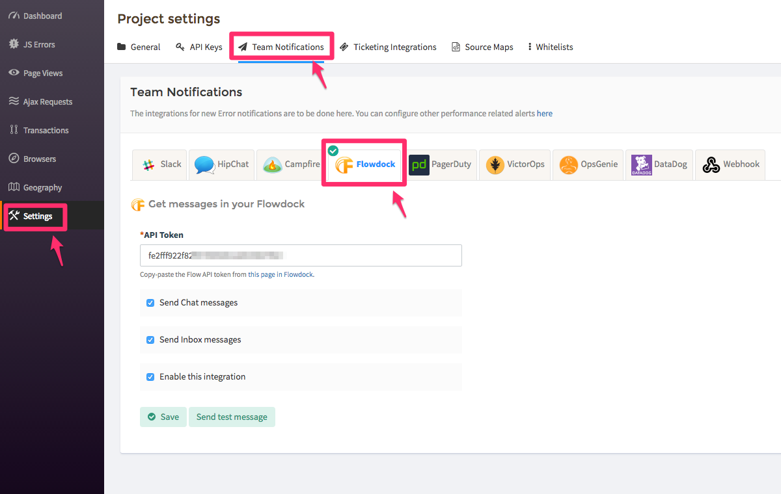781x494 pixels.
Task: Click the General folder icon
Action: (121, 47)
